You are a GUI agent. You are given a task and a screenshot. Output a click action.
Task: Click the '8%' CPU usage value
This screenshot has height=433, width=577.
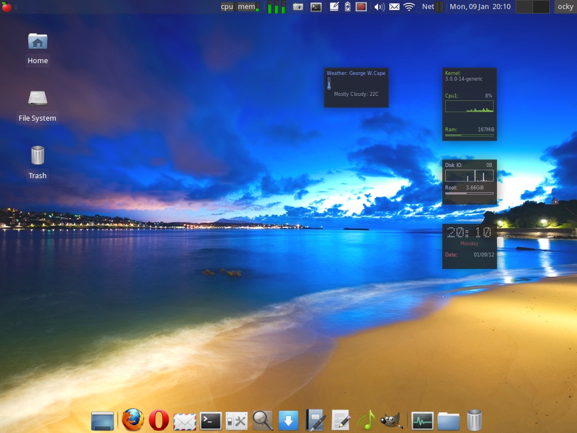[489, 96]
